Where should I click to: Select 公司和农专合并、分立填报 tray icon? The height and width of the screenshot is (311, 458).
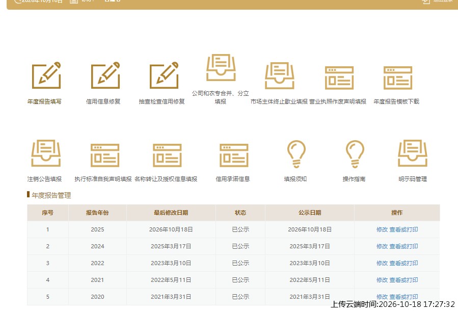point(221,67)
